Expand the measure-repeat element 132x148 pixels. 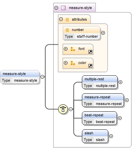[x=127, y=100]
